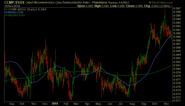This screenshot has width=185, height=106.
Task: Click the bold 2019 year label
Action: pyautogui.click(x=55, y=104)
